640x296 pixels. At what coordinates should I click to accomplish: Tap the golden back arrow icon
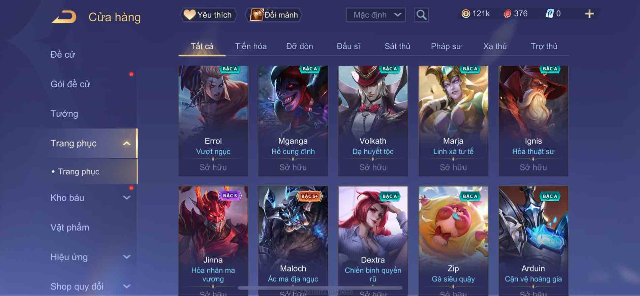click(x=64, y=17)
